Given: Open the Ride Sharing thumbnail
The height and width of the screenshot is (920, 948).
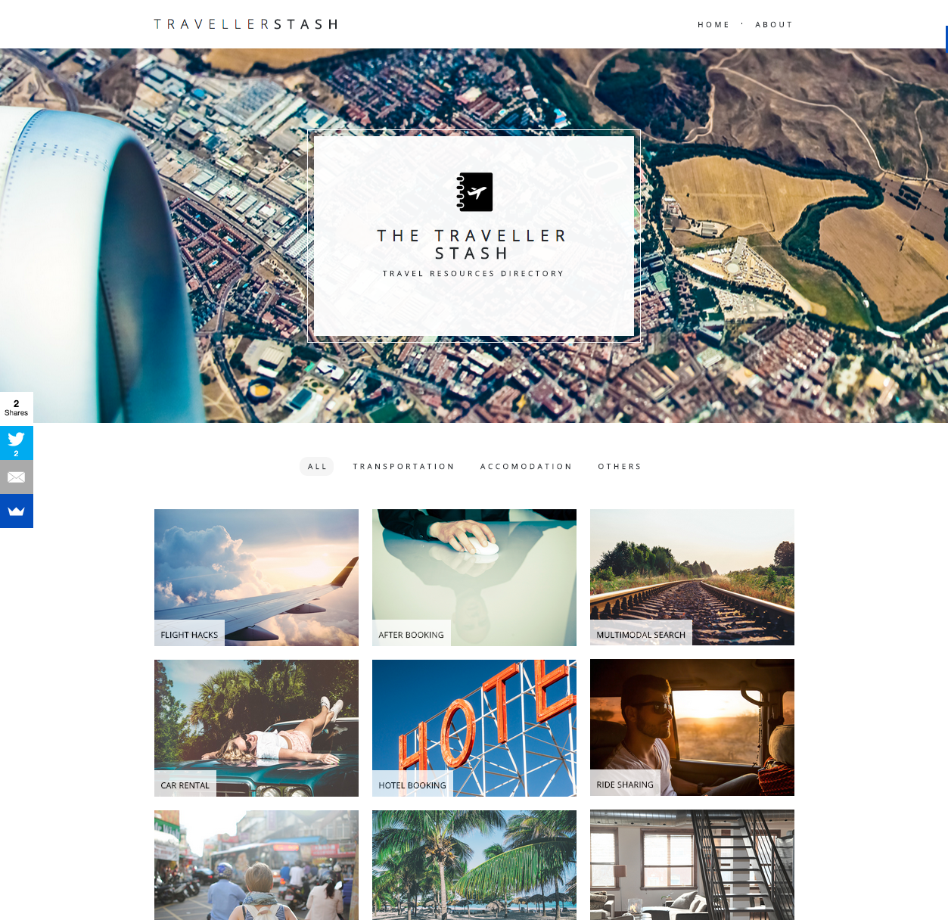Looking at the screenshot, I should click(692, 727).
